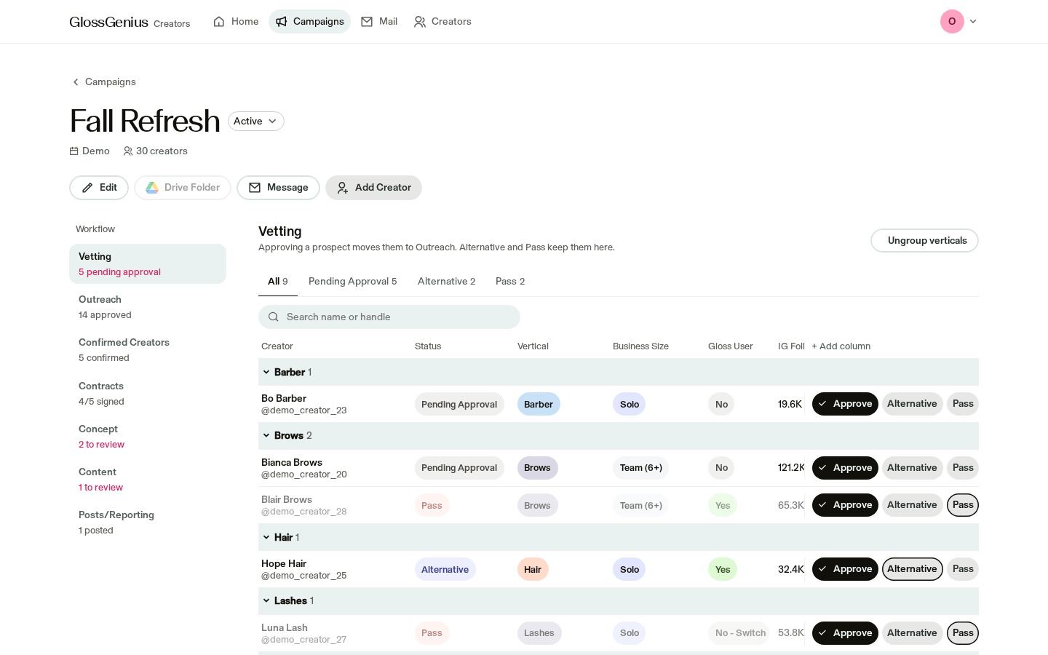Approve Bo Barber
This screenshot has width=1048, height=655.
tap(845, 404)
